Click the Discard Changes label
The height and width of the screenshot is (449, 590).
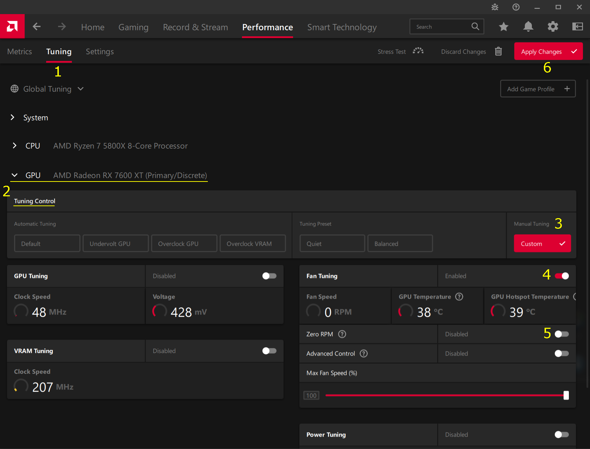click(x=464, y=51)
